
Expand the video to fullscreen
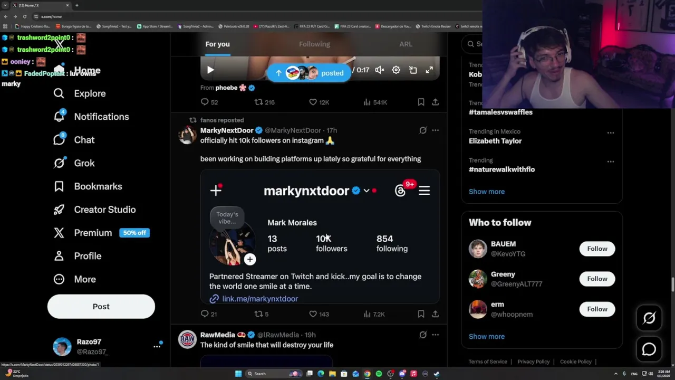coord(429,70)
